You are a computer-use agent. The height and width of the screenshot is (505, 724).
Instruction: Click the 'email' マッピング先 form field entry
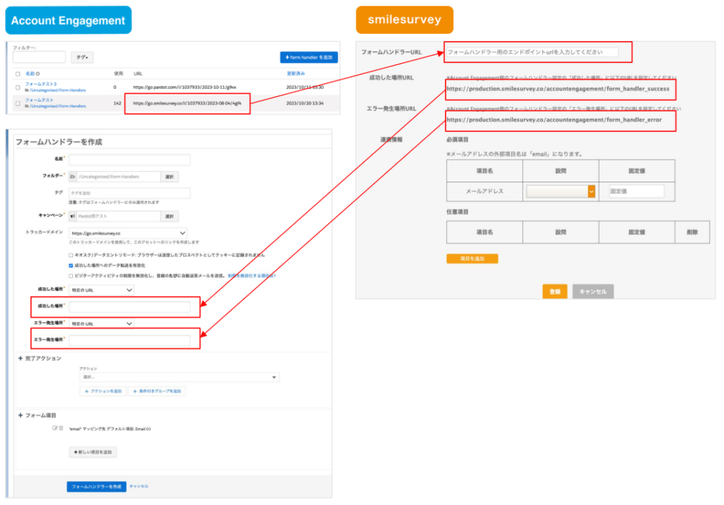110,429
